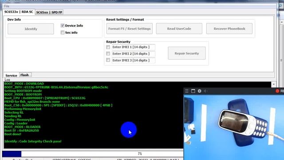Click the Repair Security button
Screen dimensions: 284x160
point(187,53)
